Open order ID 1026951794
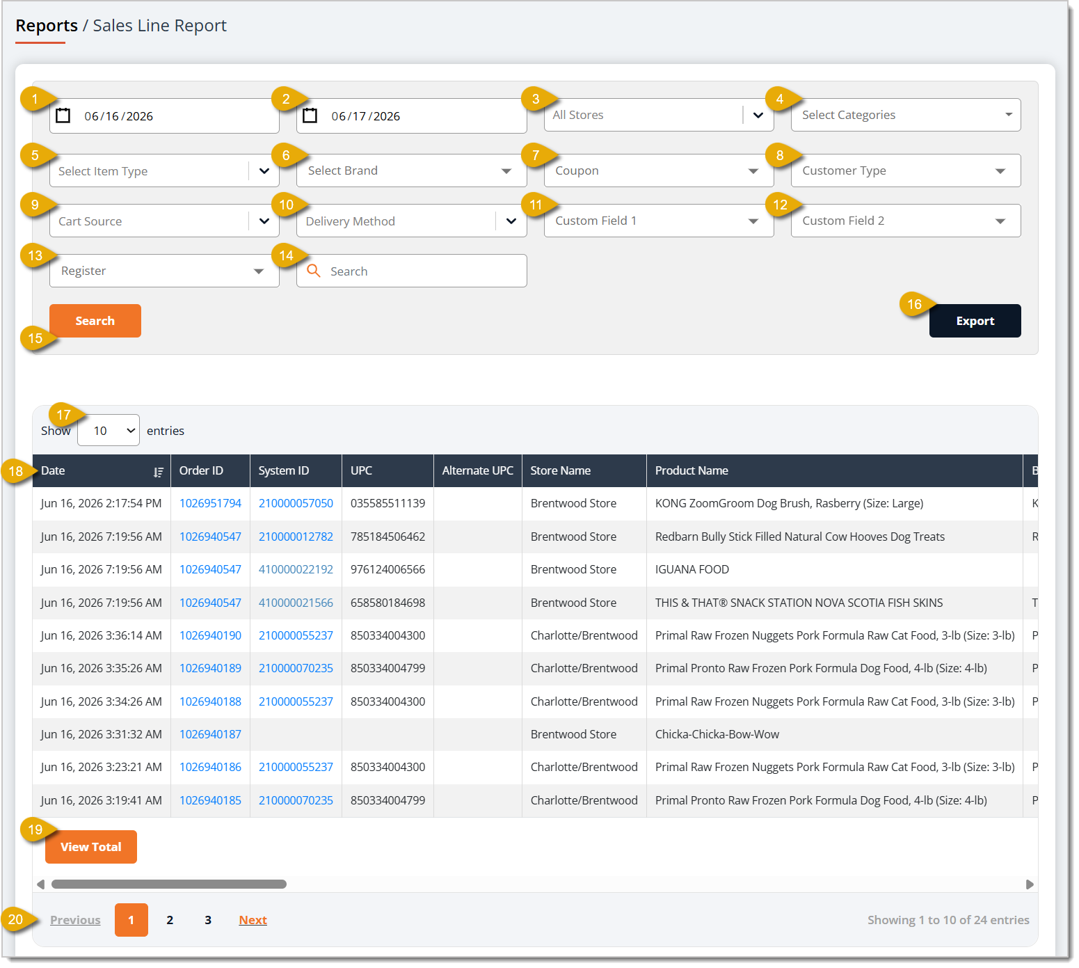This screenshot has width=1079, height=968. point(210,503)
